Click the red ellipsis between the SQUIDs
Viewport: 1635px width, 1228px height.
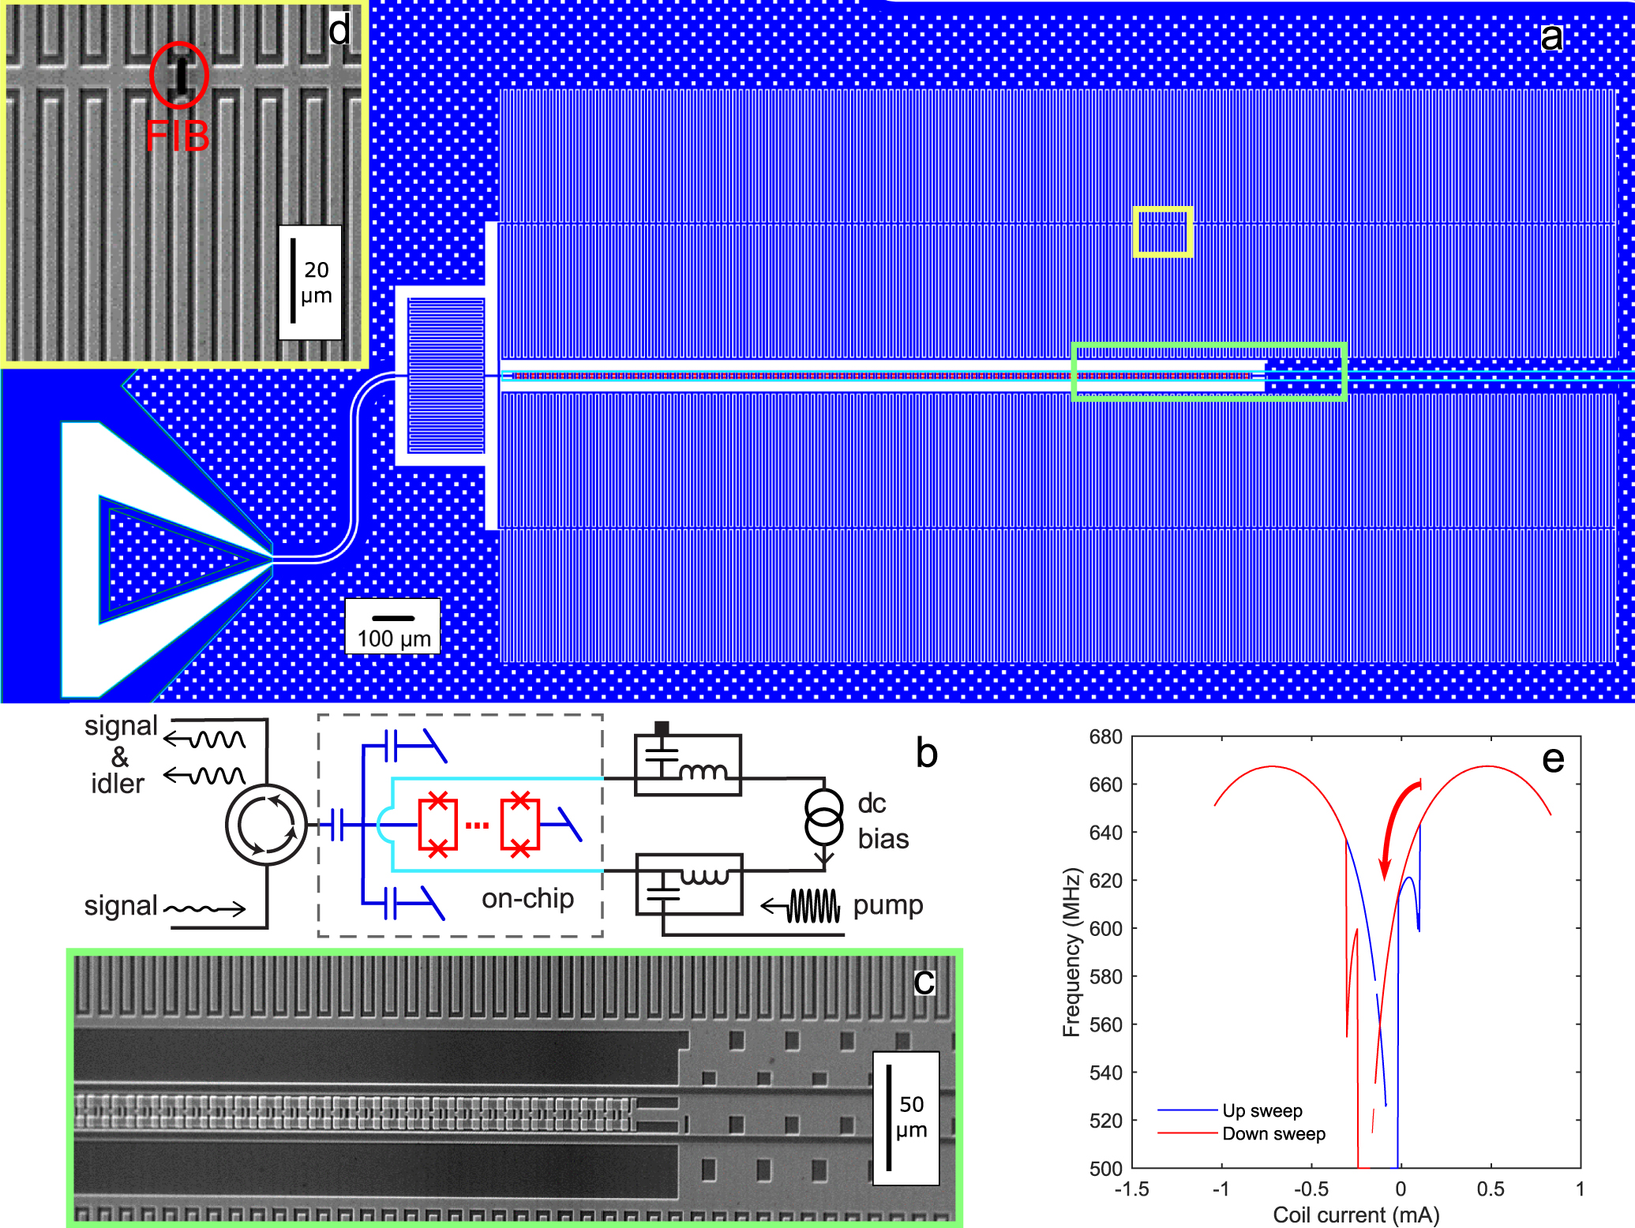tap(477, 826)
